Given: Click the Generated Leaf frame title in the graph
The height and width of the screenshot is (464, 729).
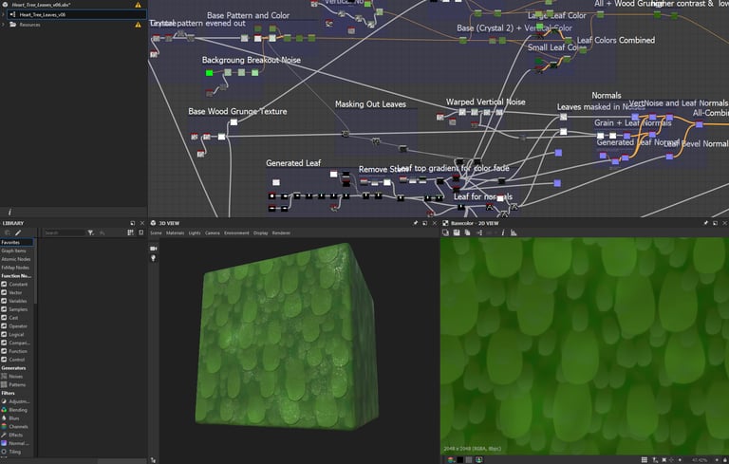Looking at the screenshot, I should [x=293, y=163].
